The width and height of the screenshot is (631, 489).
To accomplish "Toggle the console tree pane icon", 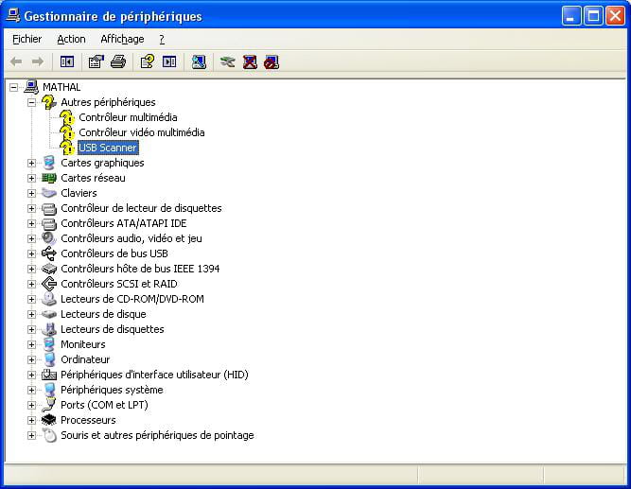I will (x=67, y=62).
